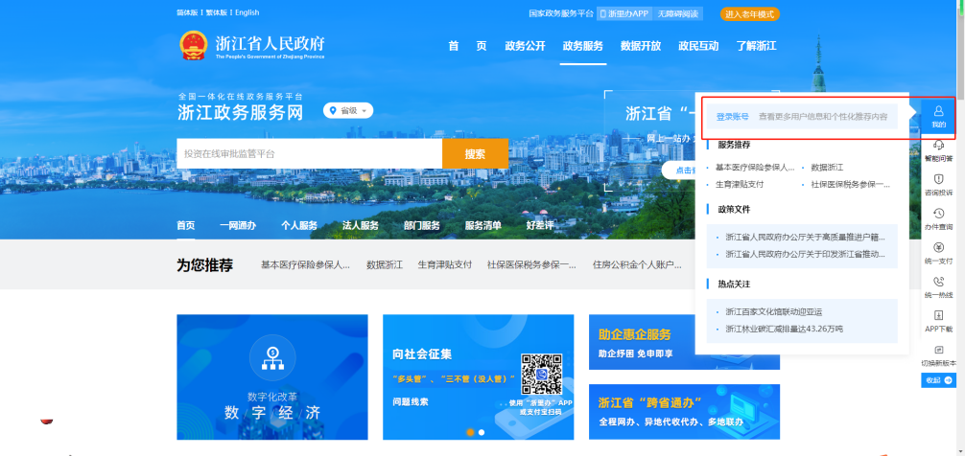
Task: Click the 登录账号 login link
Action: 732,117
